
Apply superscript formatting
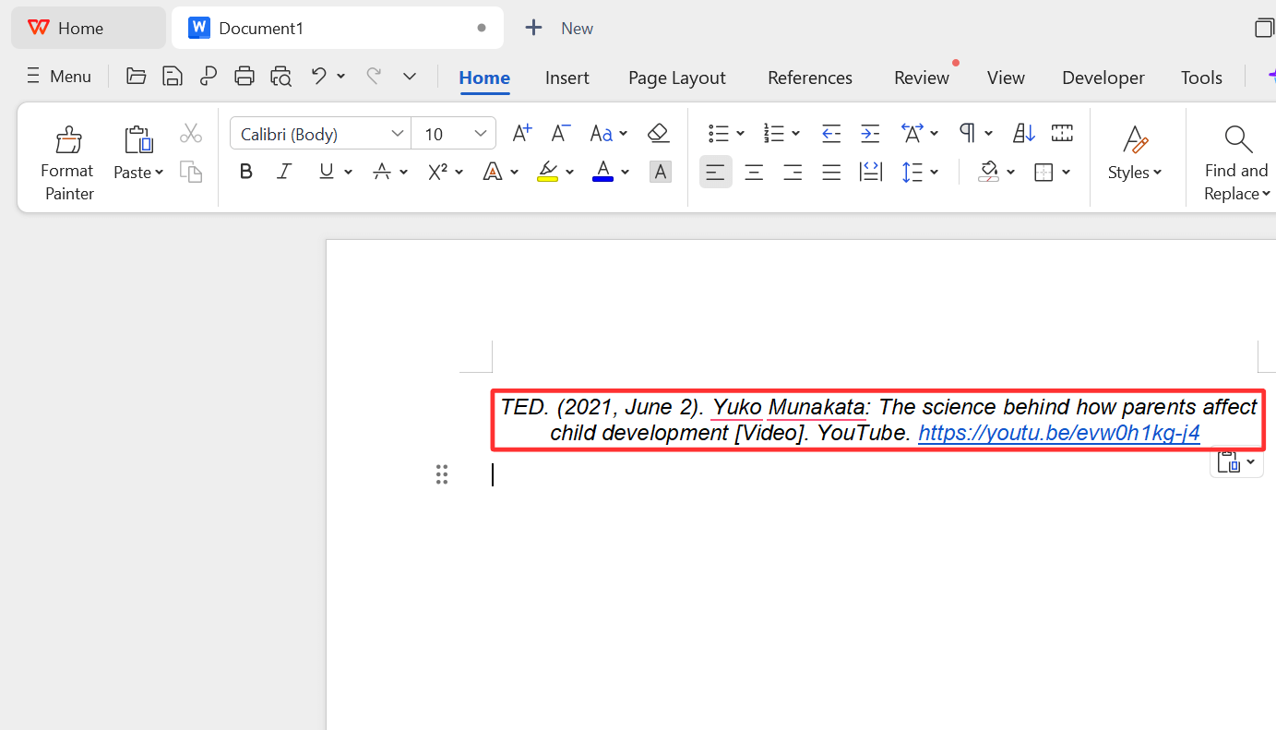click(x=438, y=172)
